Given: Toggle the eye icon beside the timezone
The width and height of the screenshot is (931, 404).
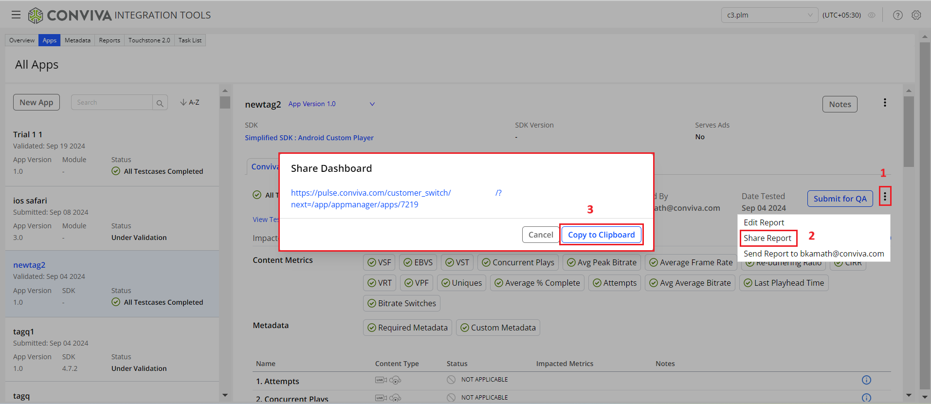Looking at the screenshot, I should click(x=872, y=15).
